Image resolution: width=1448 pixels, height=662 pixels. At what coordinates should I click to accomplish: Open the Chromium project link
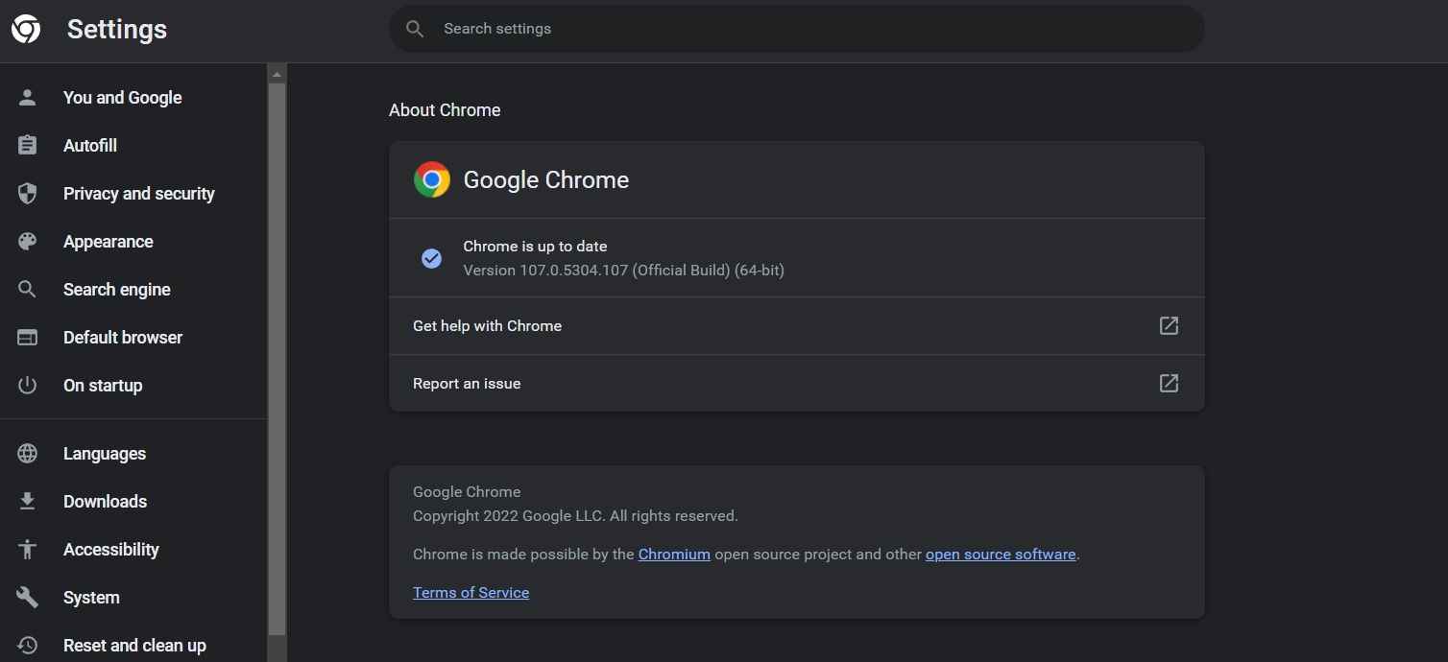(x=674, y=554)
